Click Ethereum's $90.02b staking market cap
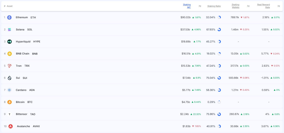Screen dimensions: 284x133 (x=186, y=17)
